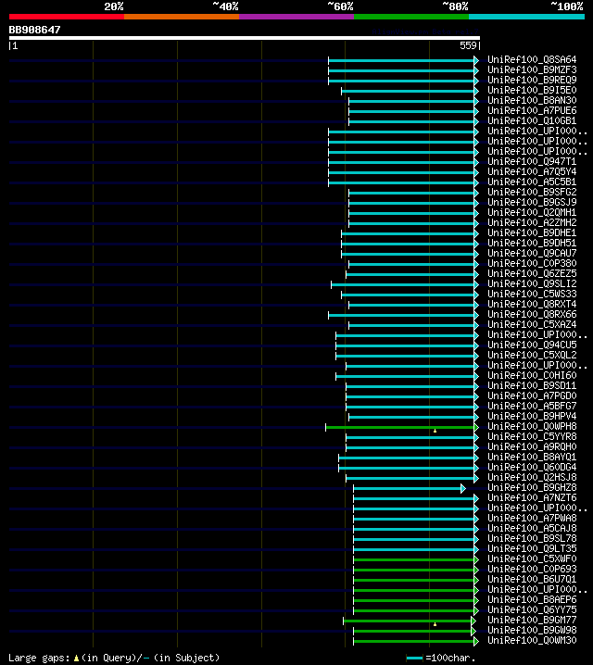Select the UniRef100_Q10GB1 label
Image resolution: width=593 pixels, height=665 pixels.
pyautogui.click(x=532, y=121)
